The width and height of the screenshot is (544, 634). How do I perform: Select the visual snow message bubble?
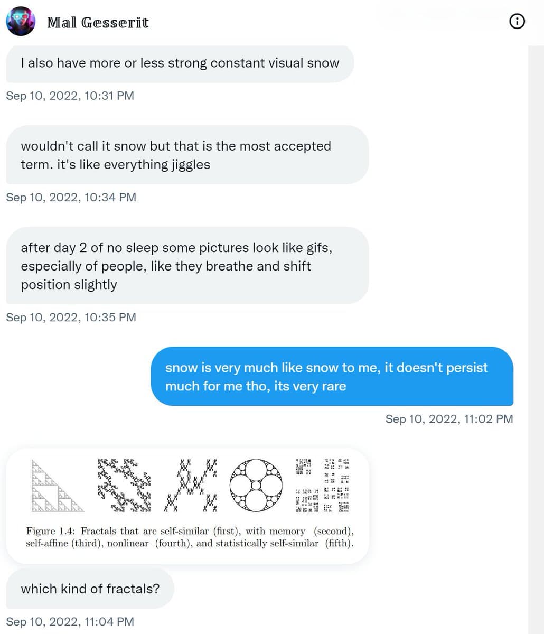[x=180, y=63]
